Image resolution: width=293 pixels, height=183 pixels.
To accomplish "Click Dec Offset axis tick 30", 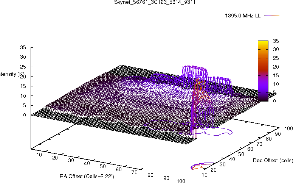I will pyautogui.click(x=223, y=165).
